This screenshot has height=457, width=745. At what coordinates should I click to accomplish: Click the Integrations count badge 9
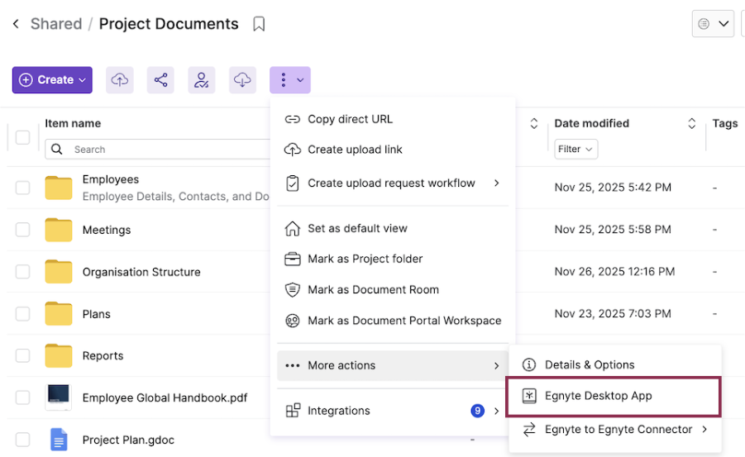(477, 411)
